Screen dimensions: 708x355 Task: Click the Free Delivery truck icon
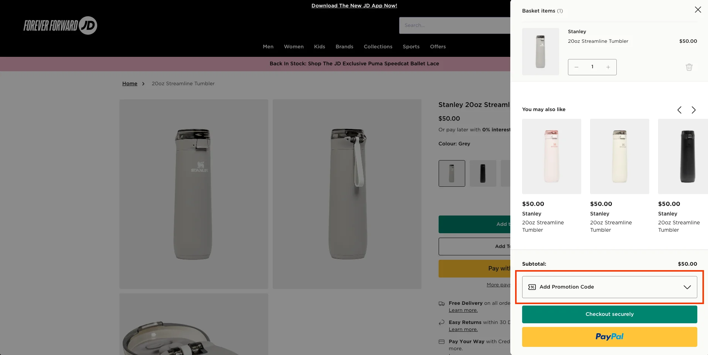point(442,304)
